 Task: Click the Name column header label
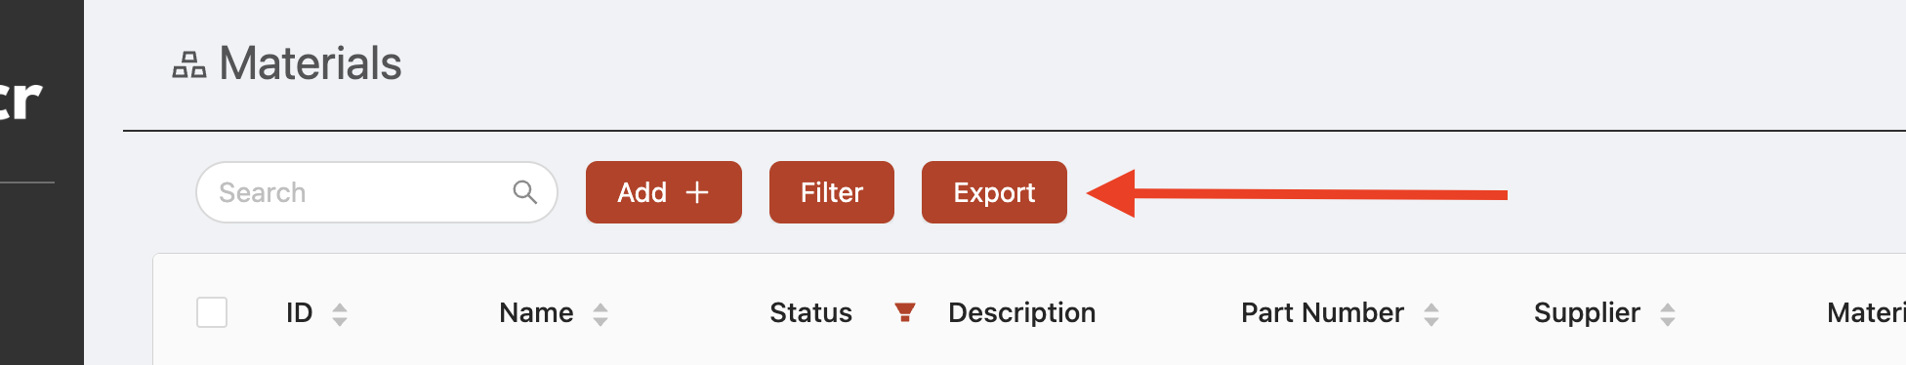[536, 312]
